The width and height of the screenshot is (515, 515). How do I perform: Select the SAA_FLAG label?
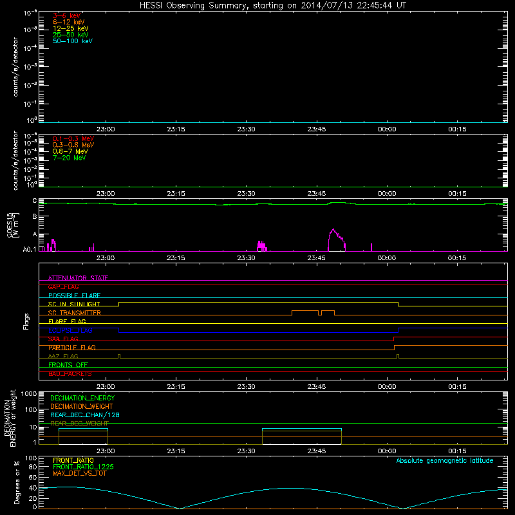pyautogui.click(x=63, y=339)
